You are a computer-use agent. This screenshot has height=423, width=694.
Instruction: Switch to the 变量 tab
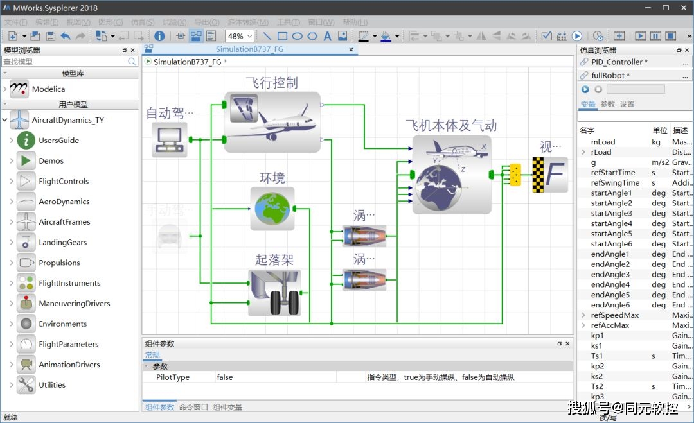tap(588, 104)
